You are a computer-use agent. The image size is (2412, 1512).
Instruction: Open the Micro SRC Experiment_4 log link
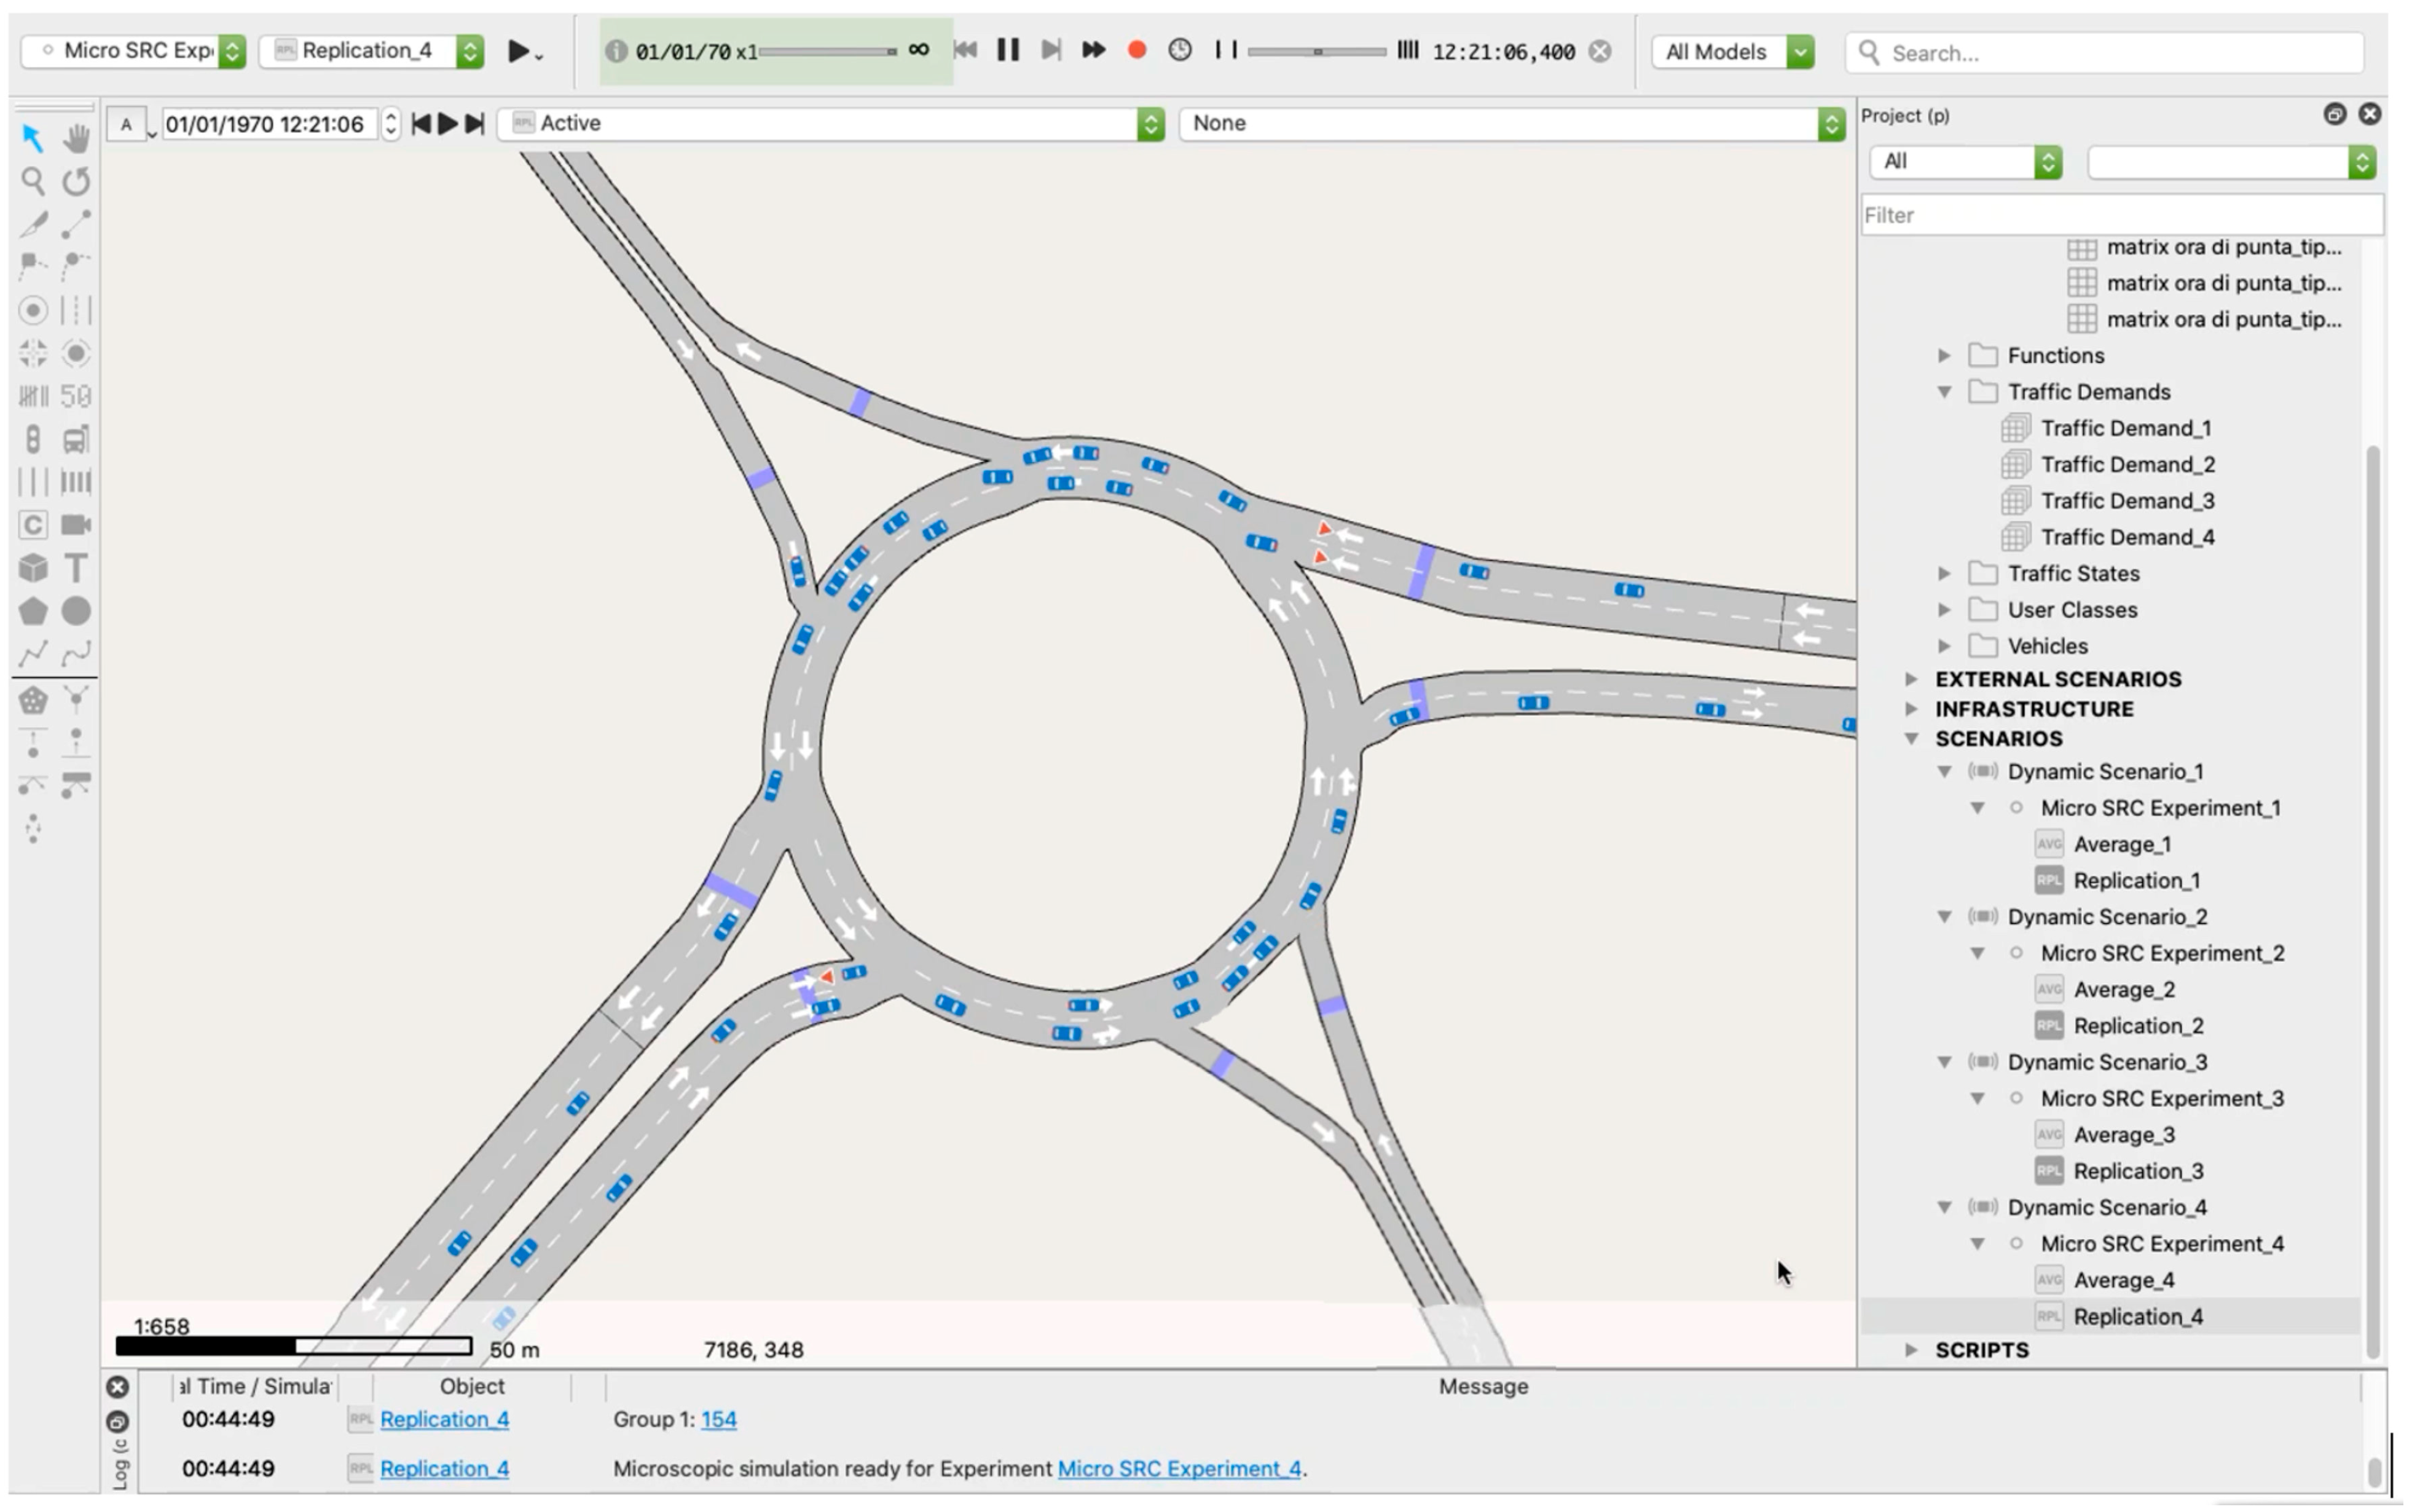[1179, 1469]
